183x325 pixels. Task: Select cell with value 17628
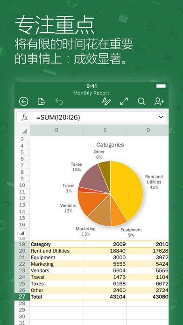pyautogui.click(x=148, y=251)
